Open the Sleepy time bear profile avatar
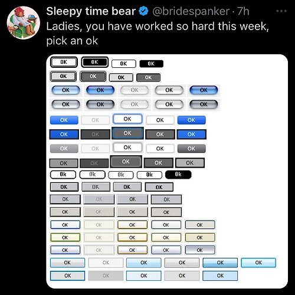The width and height of the screenshot is (295, 295). click(23, 22)
